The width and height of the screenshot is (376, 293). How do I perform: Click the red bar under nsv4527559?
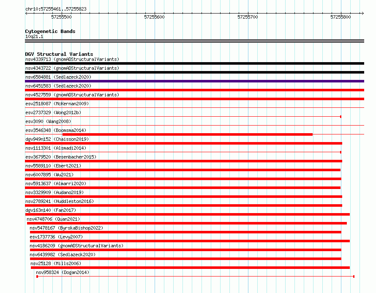point(194,99)
